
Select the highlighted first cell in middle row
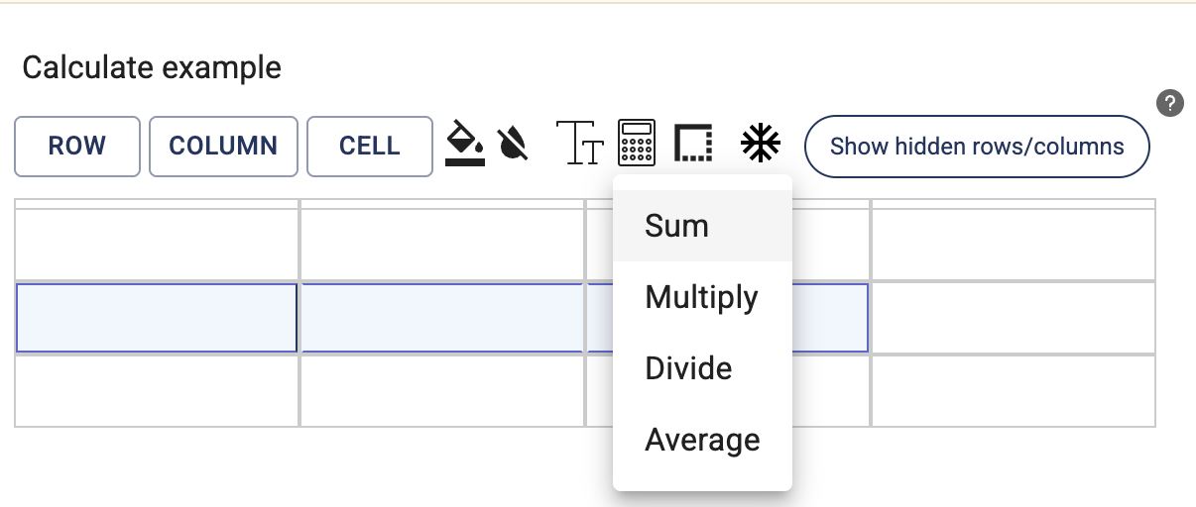coord(157,318)
